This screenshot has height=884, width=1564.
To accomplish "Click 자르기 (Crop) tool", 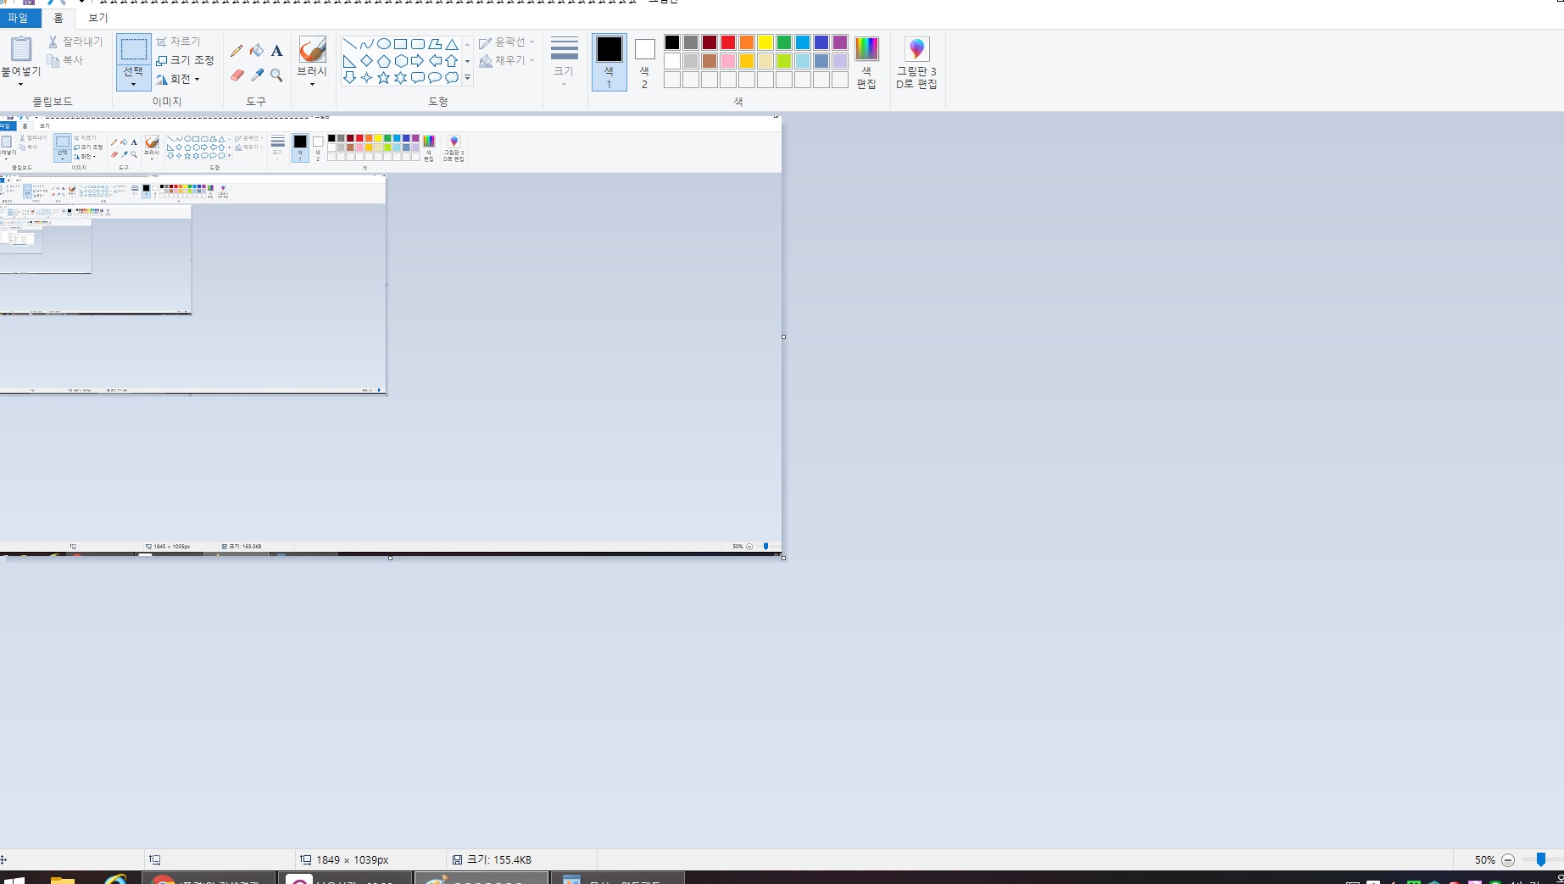I will pyautogui.click(x=178, y=42).
